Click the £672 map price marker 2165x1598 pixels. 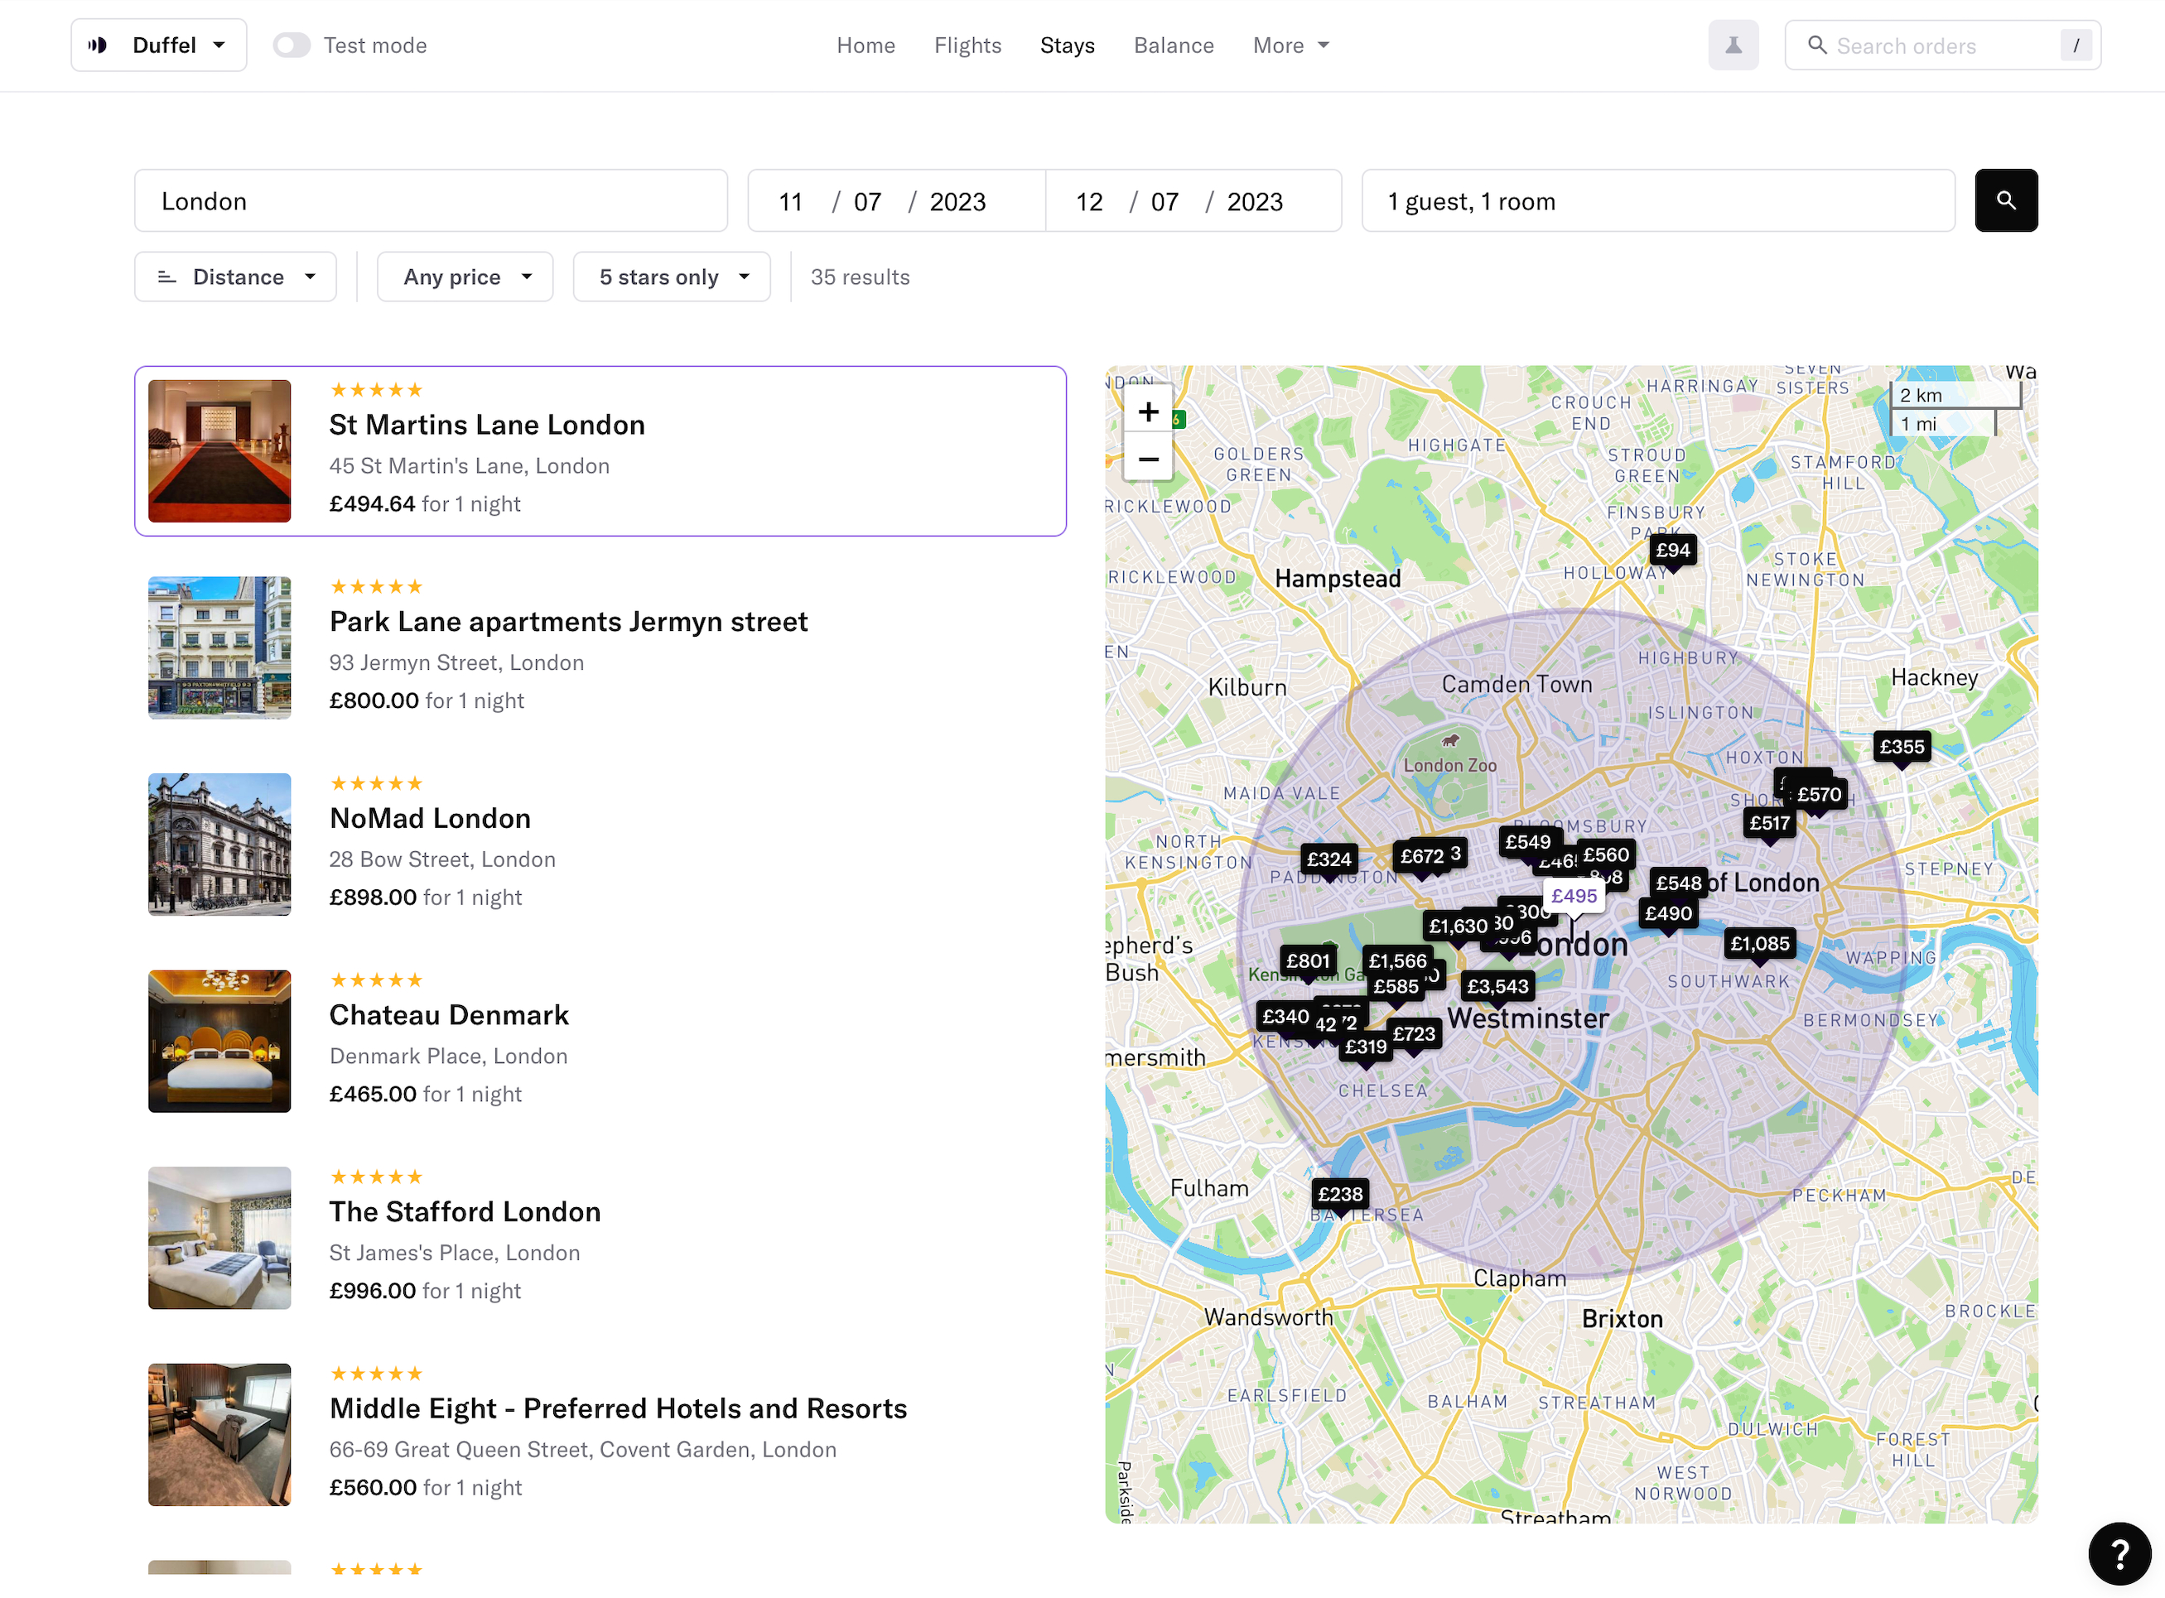point(1420,856)
